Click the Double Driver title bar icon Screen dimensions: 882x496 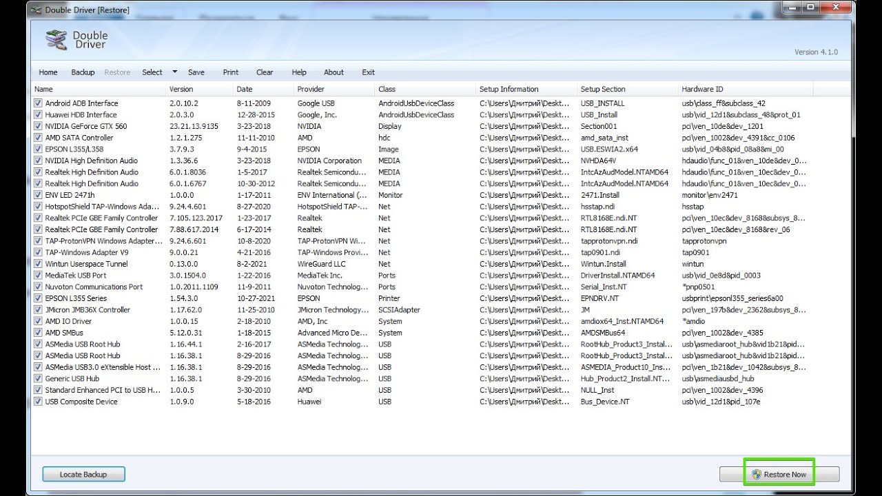(37, 10)
